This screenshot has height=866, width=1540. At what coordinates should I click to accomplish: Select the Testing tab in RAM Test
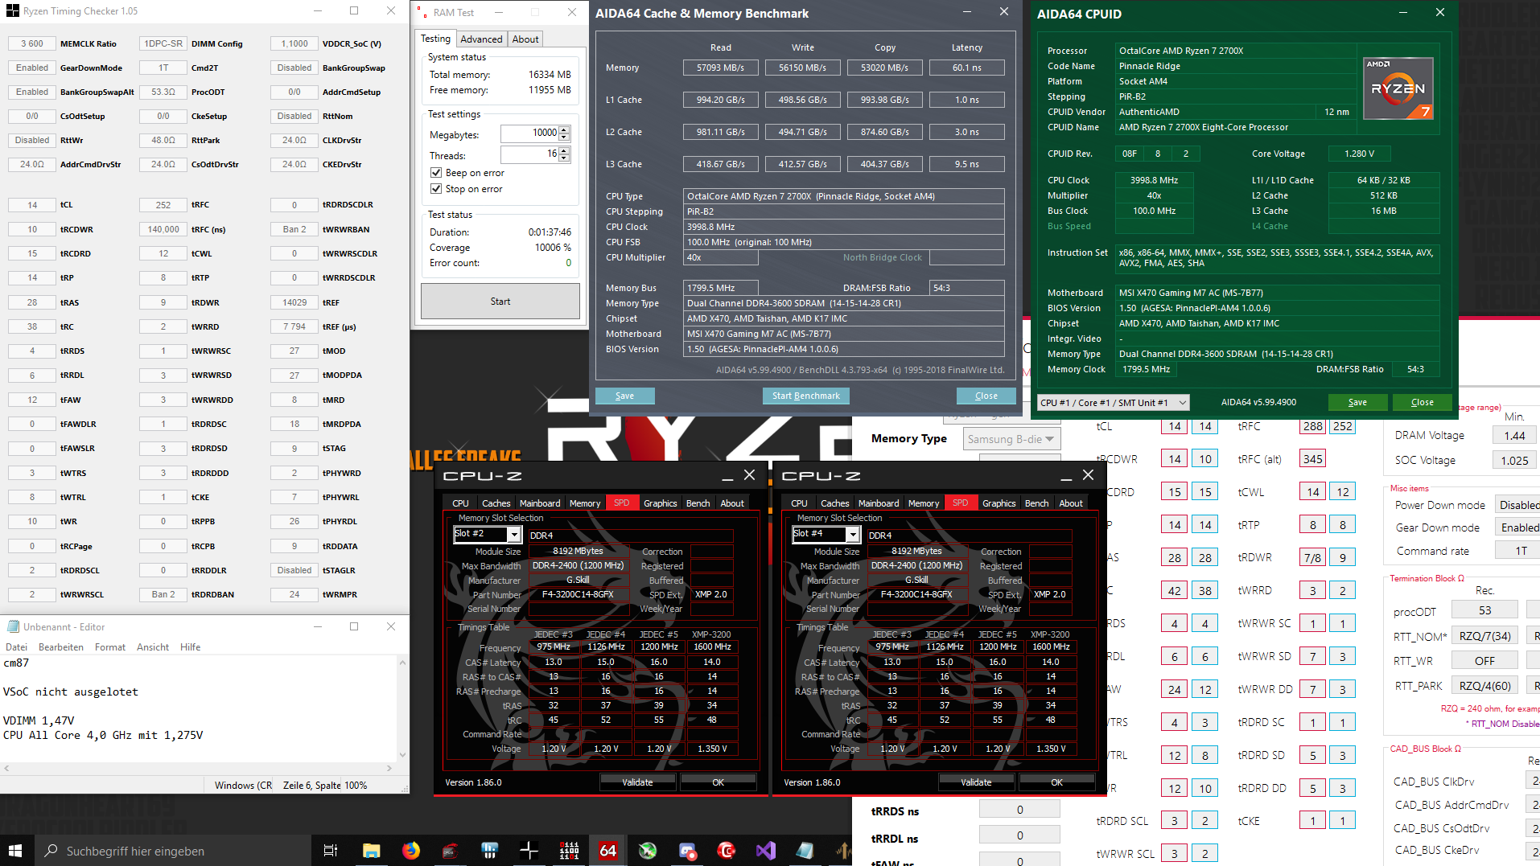coord(435,39)
